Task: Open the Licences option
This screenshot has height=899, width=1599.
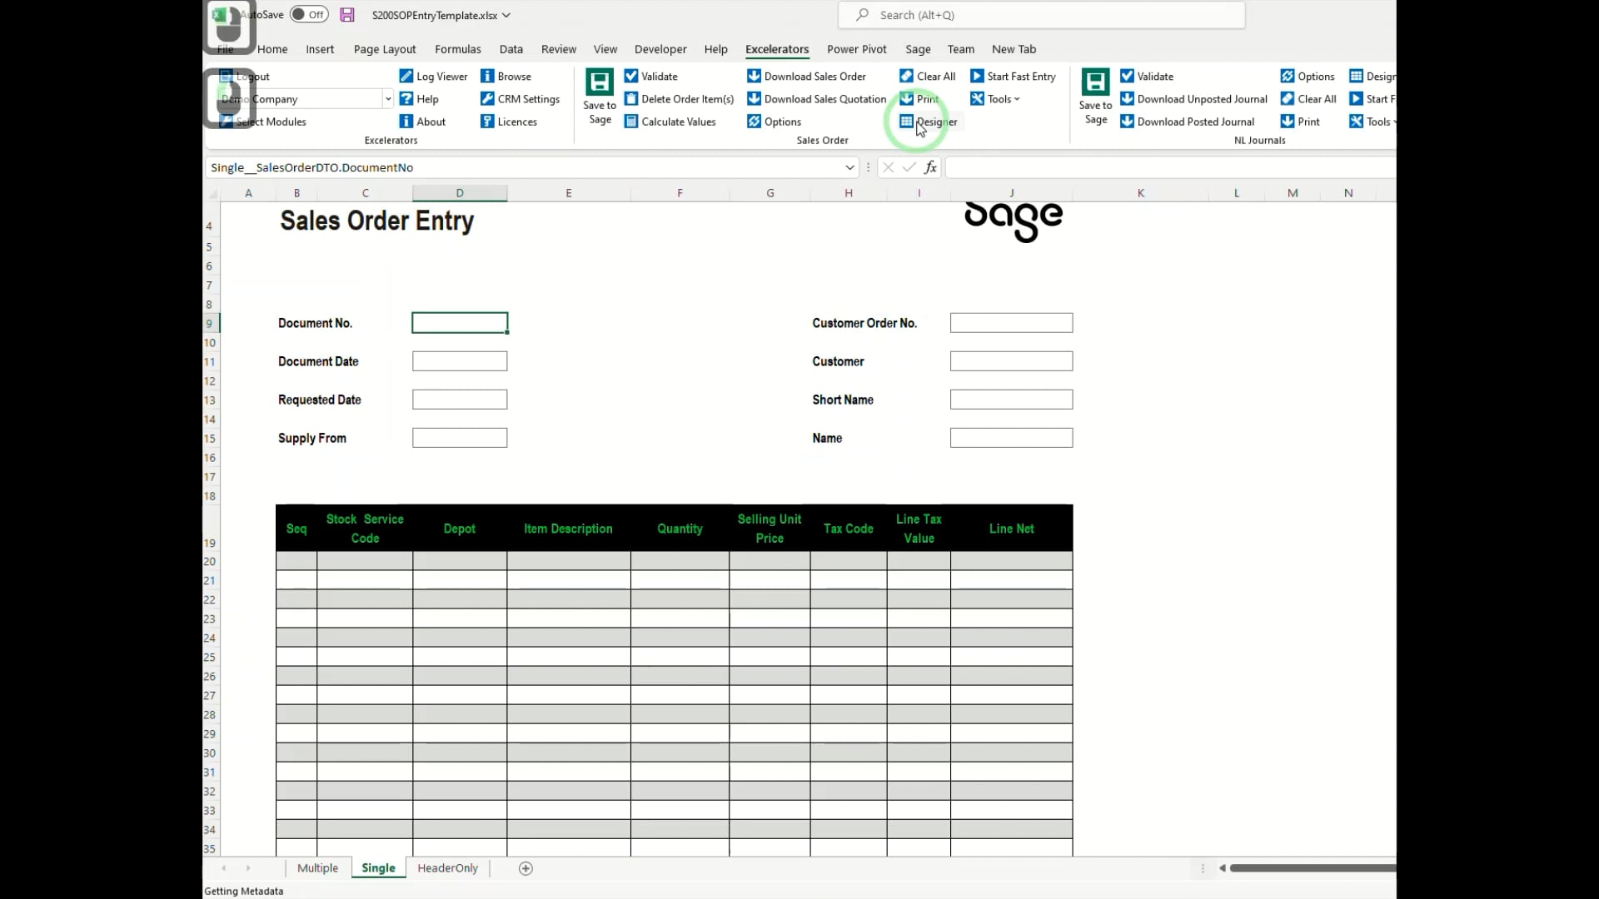Action: (x=509, y=122)
